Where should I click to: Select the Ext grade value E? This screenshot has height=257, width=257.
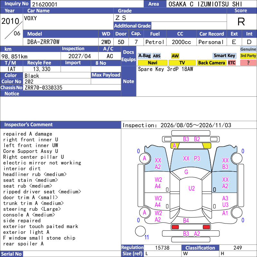tap(234, 42)
